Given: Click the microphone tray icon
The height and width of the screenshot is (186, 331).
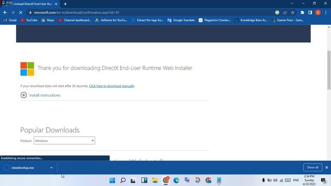Looking at the screenshot, I should coord(263,180).
